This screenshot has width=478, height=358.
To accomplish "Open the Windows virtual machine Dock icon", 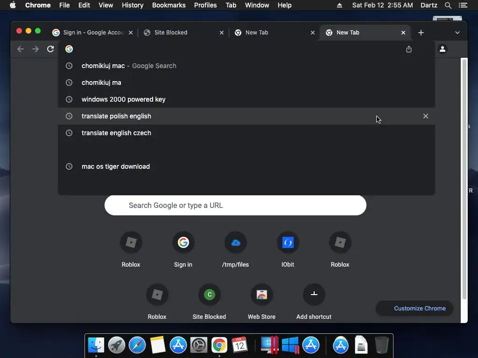I will click(290, 345).
